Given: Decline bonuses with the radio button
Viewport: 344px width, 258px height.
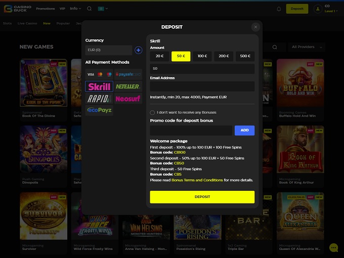Looking at the screenshot, I should pyautogui.click(x=153, y=113).
